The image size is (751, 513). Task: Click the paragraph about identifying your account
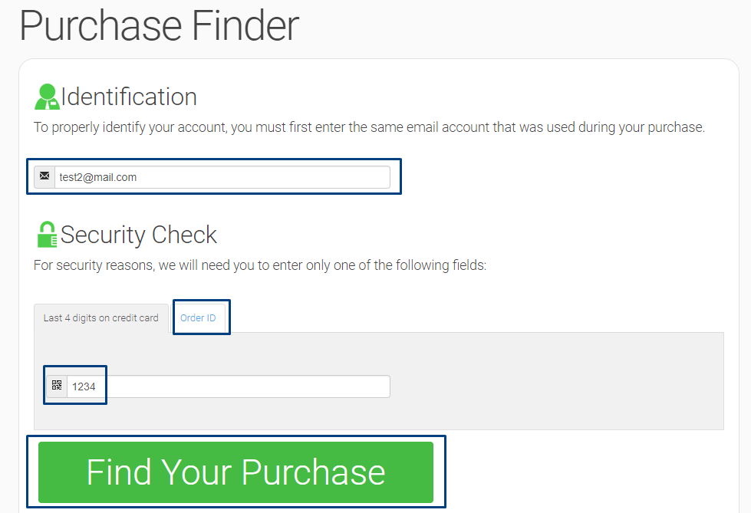(368, 127)
